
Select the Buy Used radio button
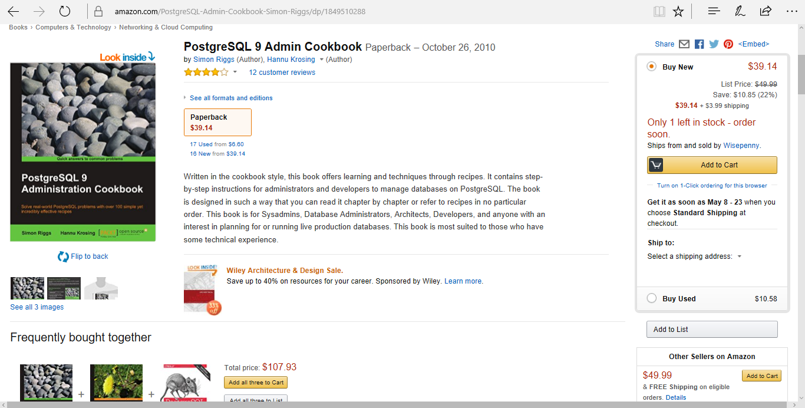[651, 298]
